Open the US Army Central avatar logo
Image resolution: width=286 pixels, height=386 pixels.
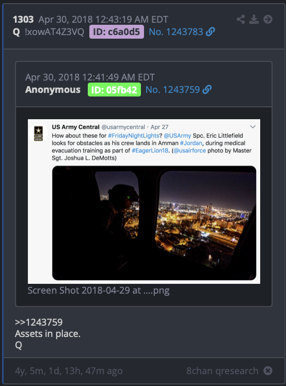tap(38, 134)
